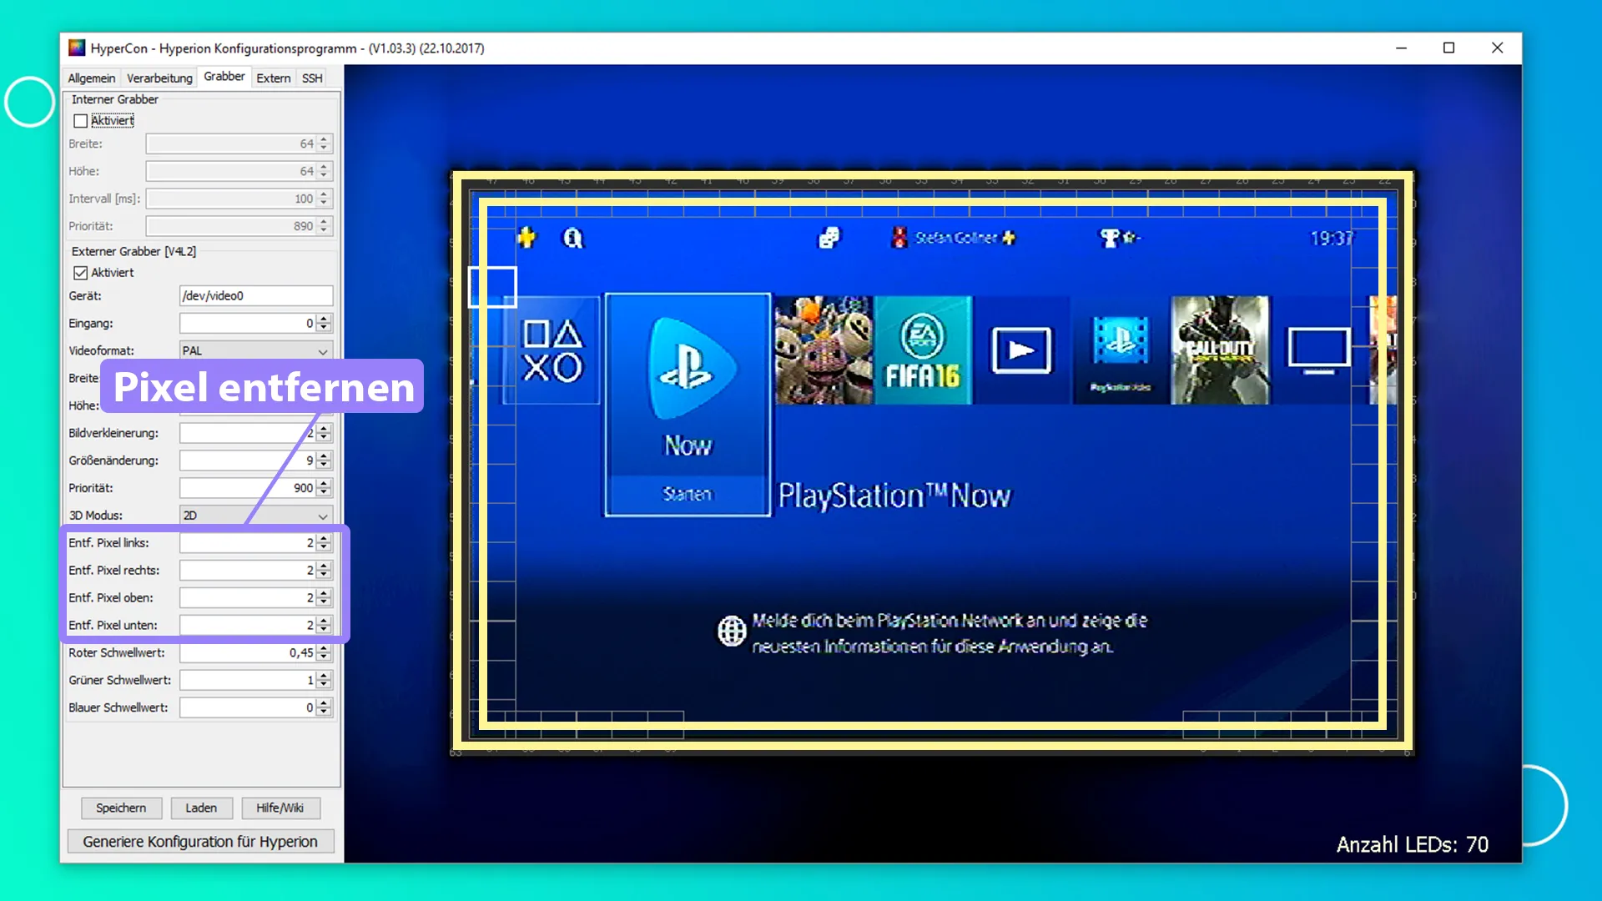This screenshot has width=1602, height=901.
Task: Click the Entf. Pixel links value field
Action: [248, 543]
